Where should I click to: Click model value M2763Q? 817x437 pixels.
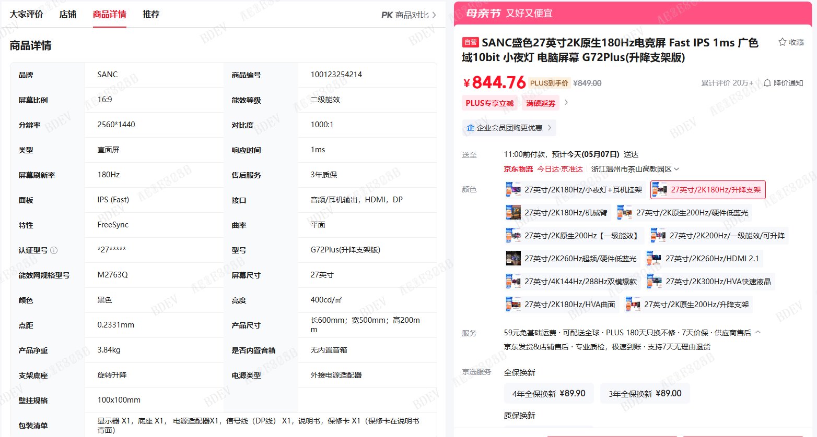tap(112, 275)
